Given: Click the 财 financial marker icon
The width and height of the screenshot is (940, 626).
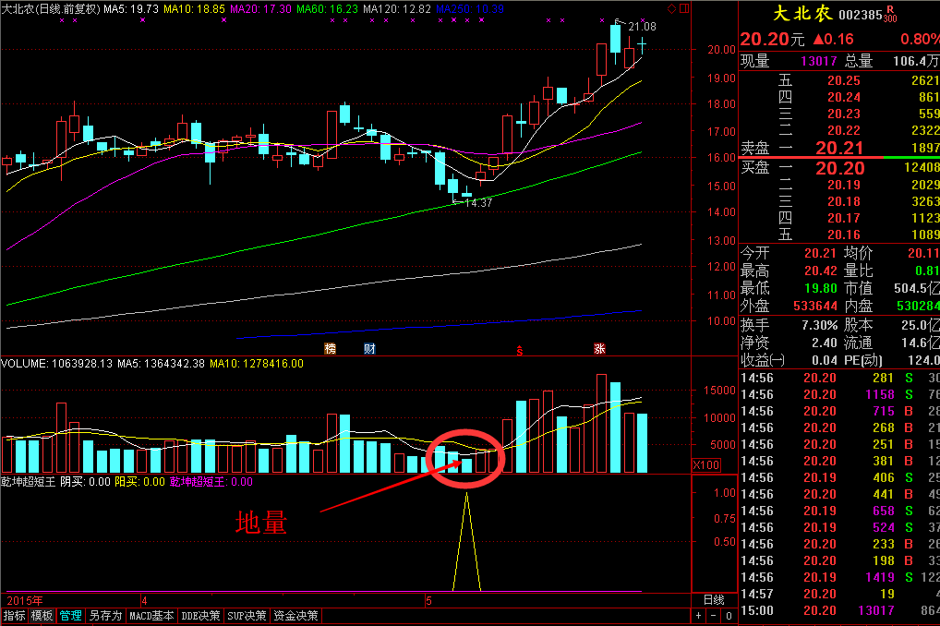Looking at the screenshot, I should point(369,349).
